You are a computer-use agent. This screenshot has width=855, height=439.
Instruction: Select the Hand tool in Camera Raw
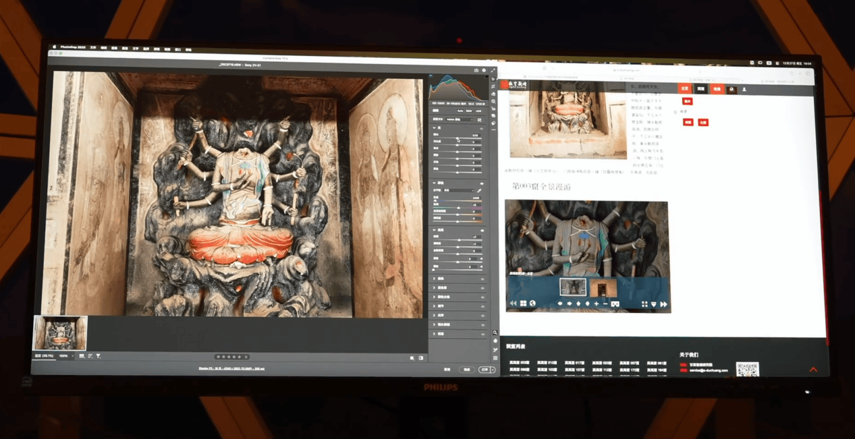[495, 341]
